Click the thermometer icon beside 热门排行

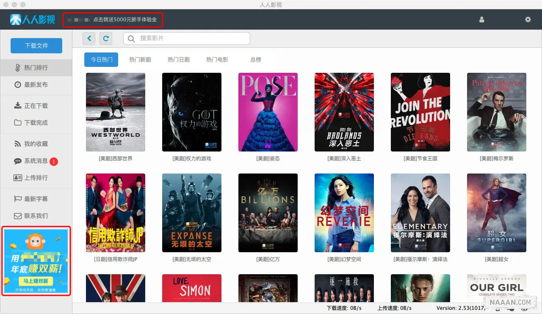17,68
